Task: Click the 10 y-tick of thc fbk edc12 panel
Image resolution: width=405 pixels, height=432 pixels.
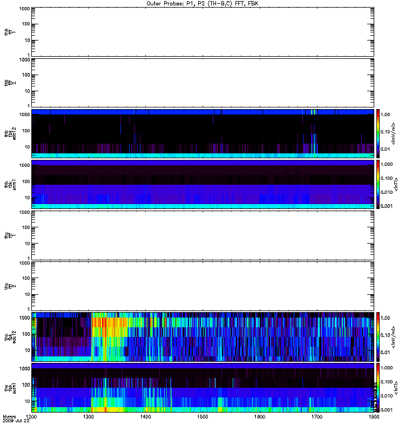Action: [28, 350]
